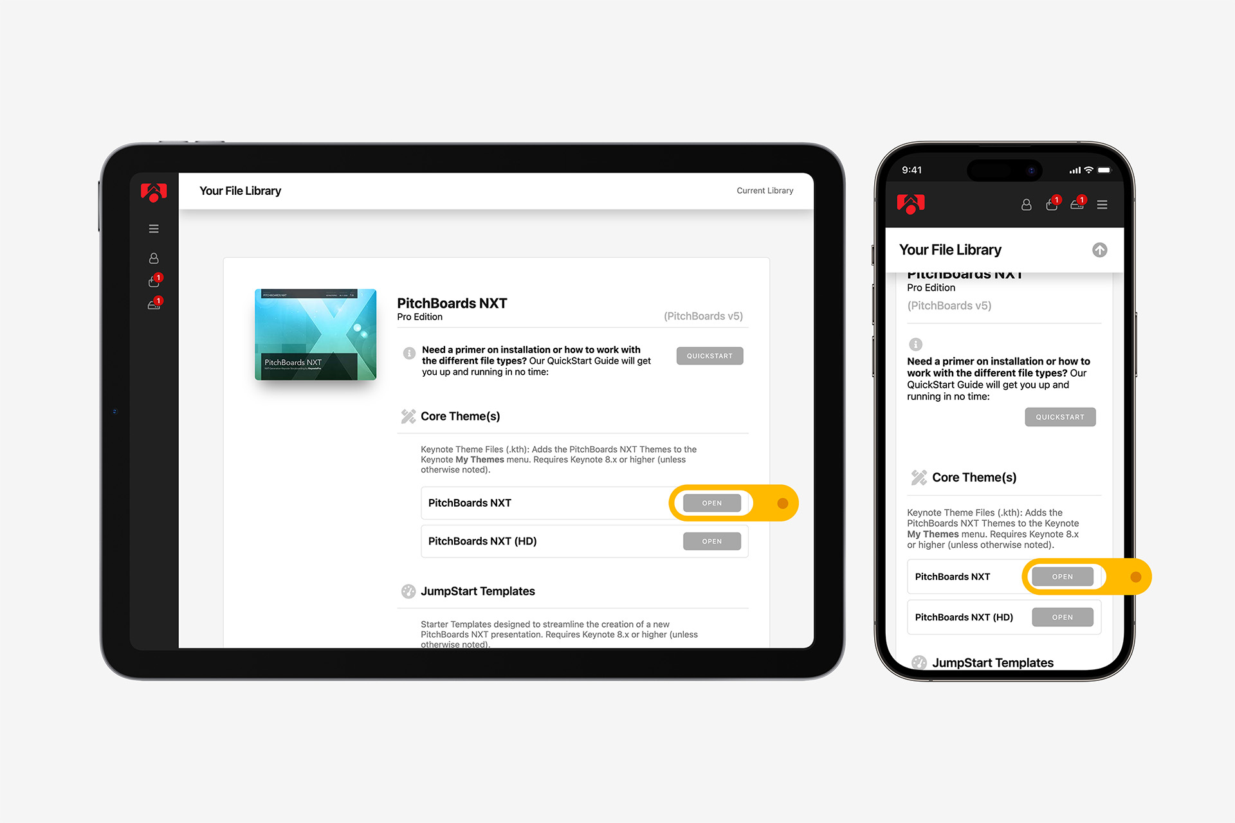This screenshot has height=823, width=1235.
Task: Click the QUICKSTART button on iPhone
Action: click(x=1061, y=417)
